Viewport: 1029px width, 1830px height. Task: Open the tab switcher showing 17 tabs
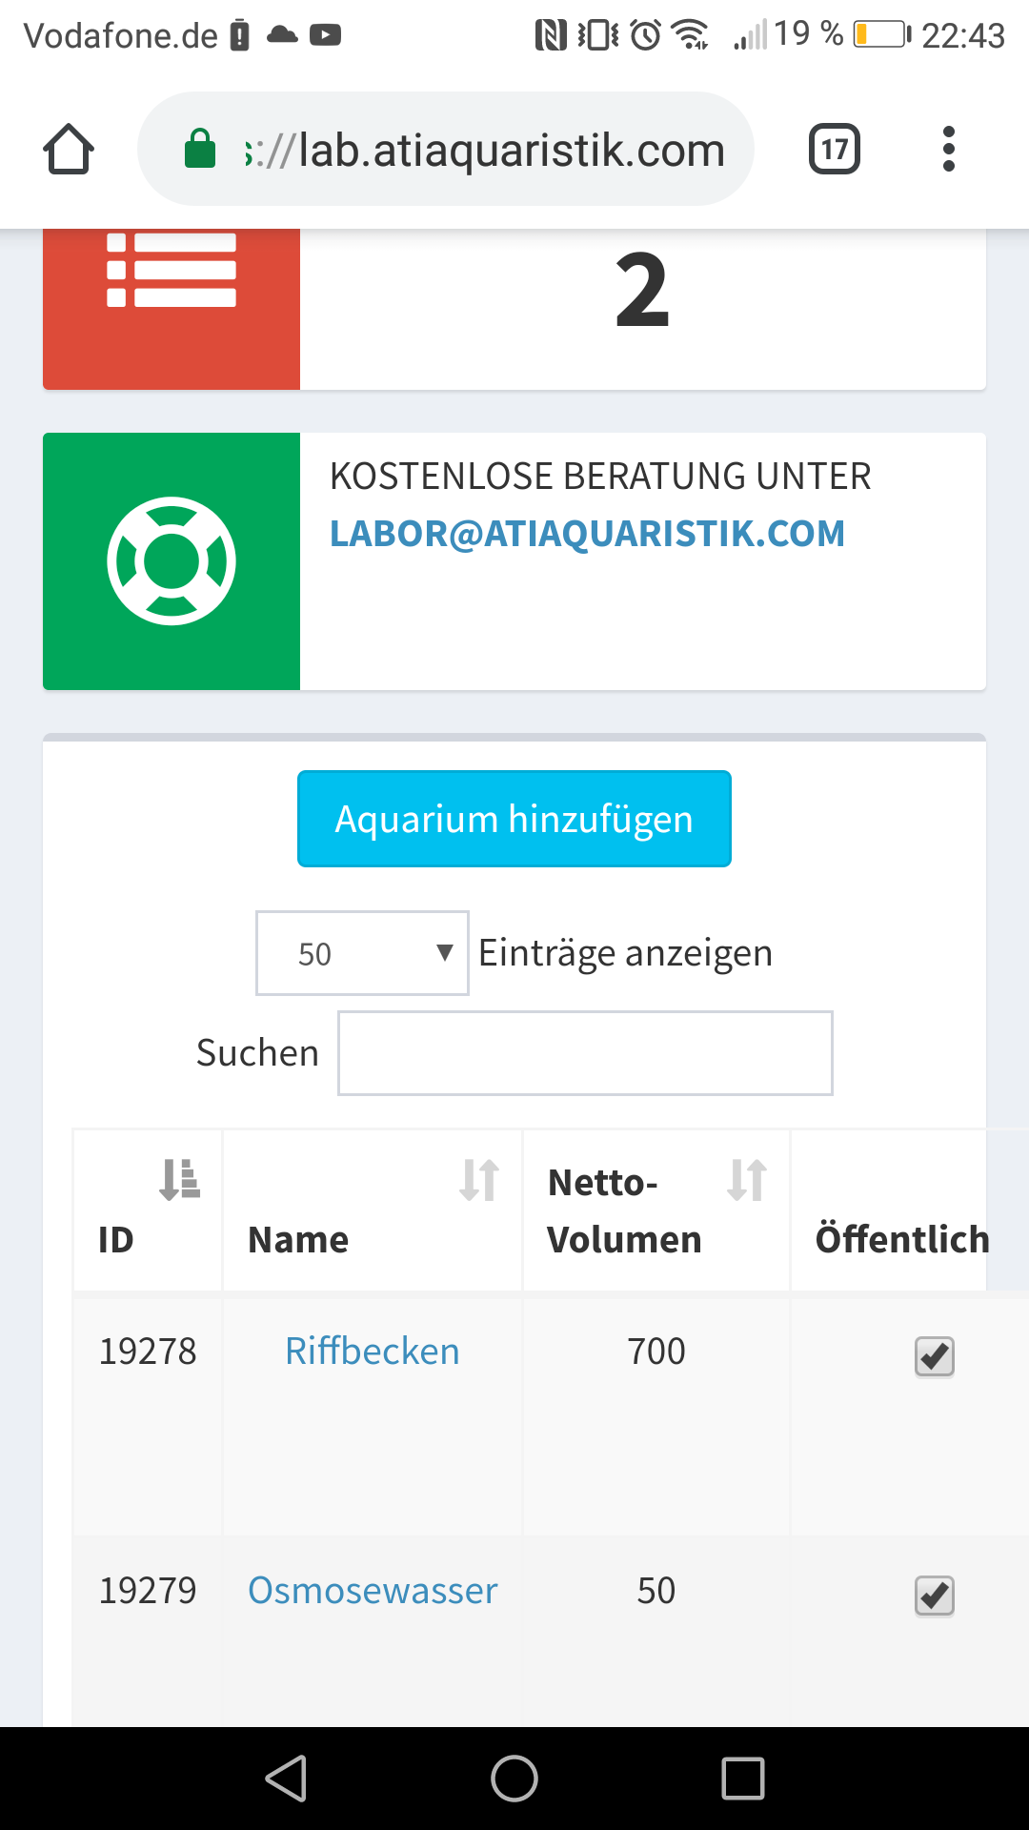pyautogui.click(x=834, y=150)
